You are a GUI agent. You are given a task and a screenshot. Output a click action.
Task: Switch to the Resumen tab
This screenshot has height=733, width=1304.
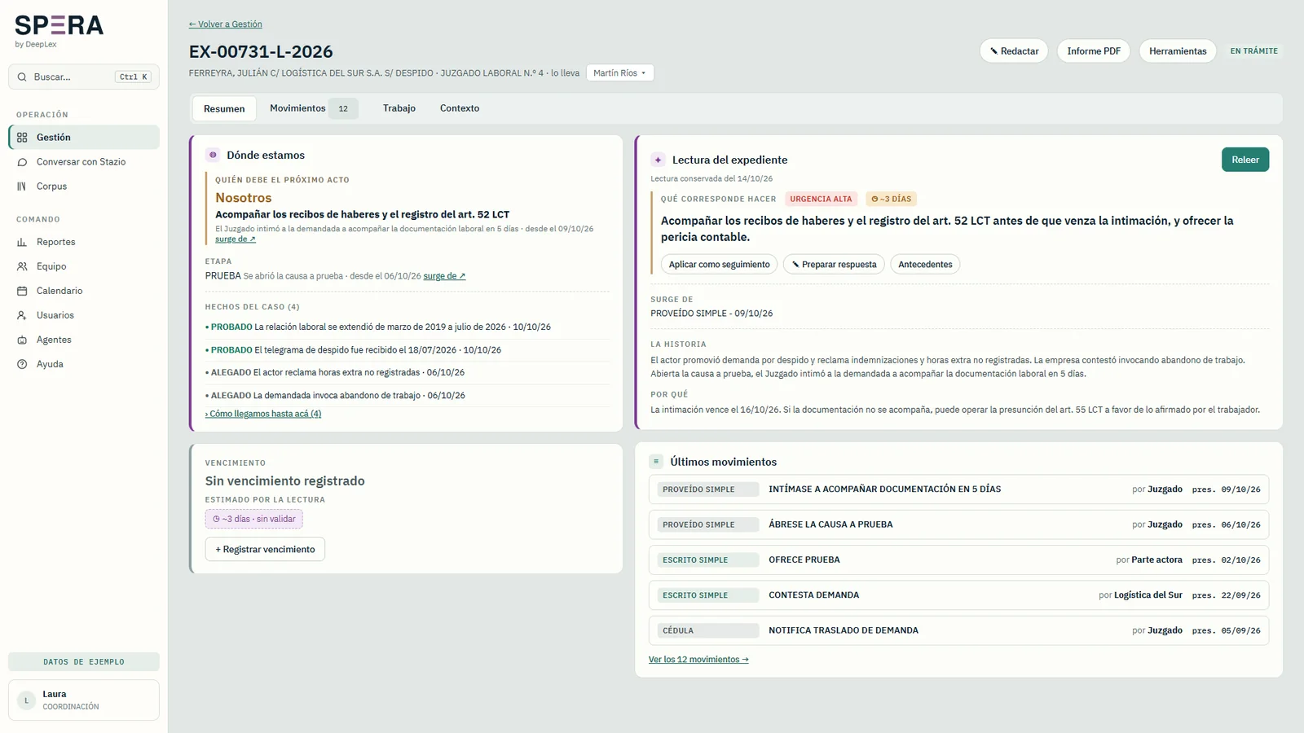point(224,108)
